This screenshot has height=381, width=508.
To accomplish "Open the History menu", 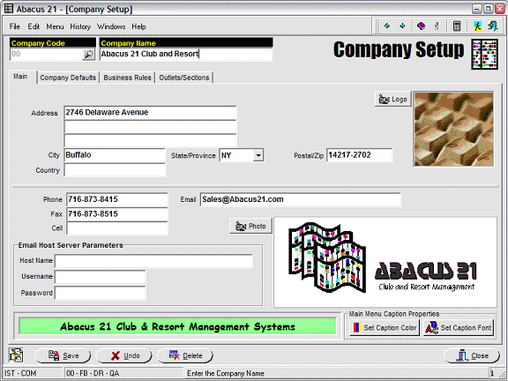I will [80, 26].
